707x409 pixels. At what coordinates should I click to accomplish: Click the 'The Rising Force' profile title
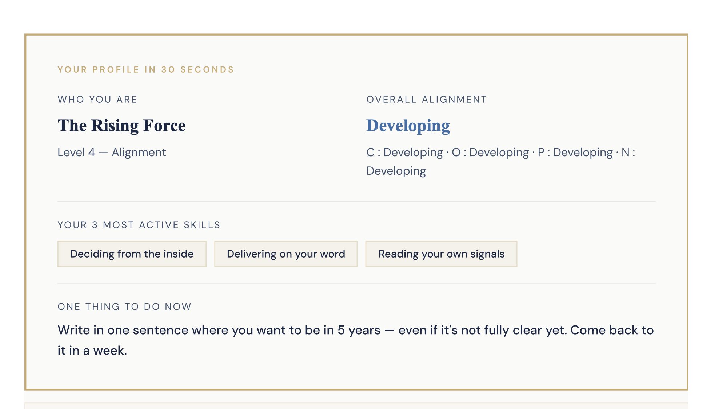[121, 126]
